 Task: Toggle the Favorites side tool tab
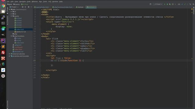click(x=7, y=105)
